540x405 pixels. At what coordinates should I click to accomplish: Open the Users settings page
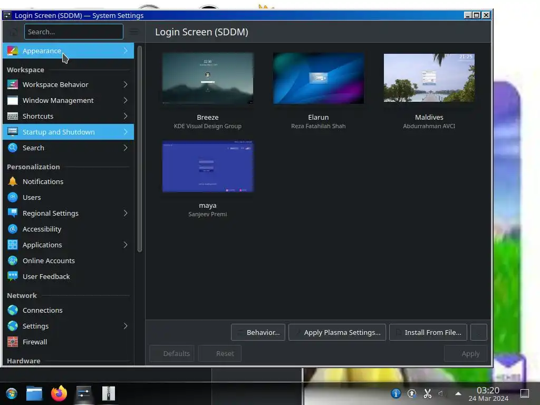tap(68, 197)
